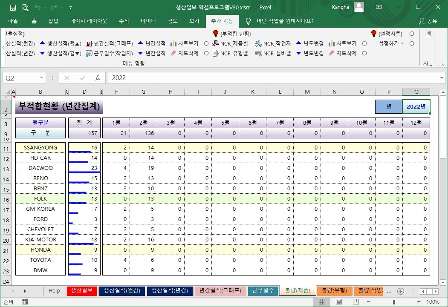Click the Share (공유) button
The width and height of the screenshot is (448, 307).
click(x=428, y=21)
